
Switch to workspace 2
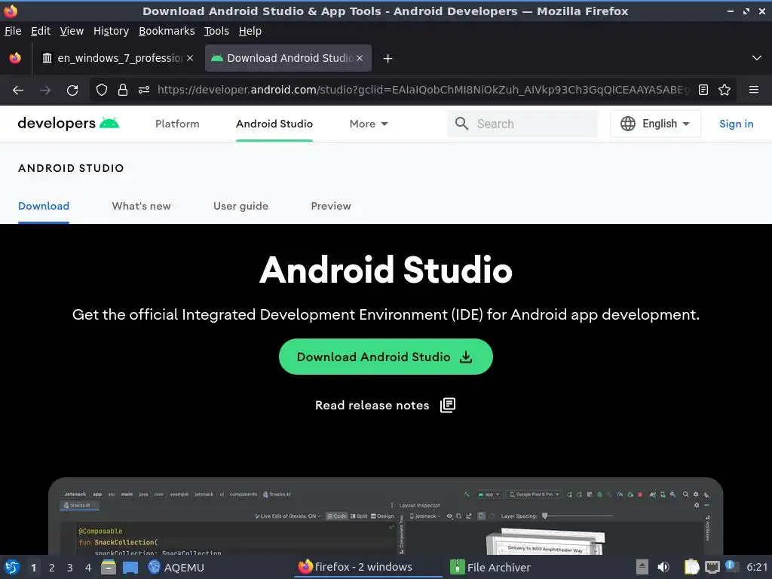[52, 567]
